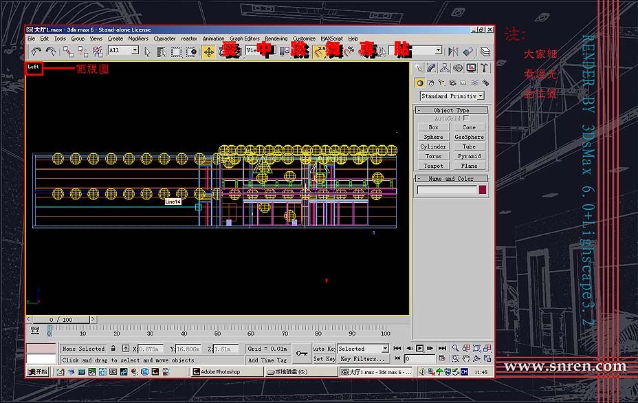Click the Play Animation button

point(420,349)
